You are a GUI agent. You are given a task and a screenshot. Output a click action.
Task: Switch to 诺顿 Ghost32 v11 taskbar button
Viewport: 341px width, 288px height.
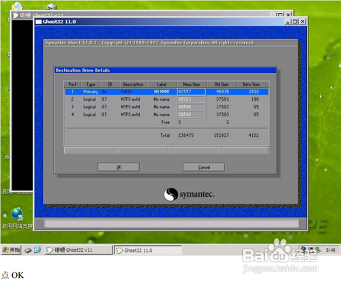click(x=78, y=250)
